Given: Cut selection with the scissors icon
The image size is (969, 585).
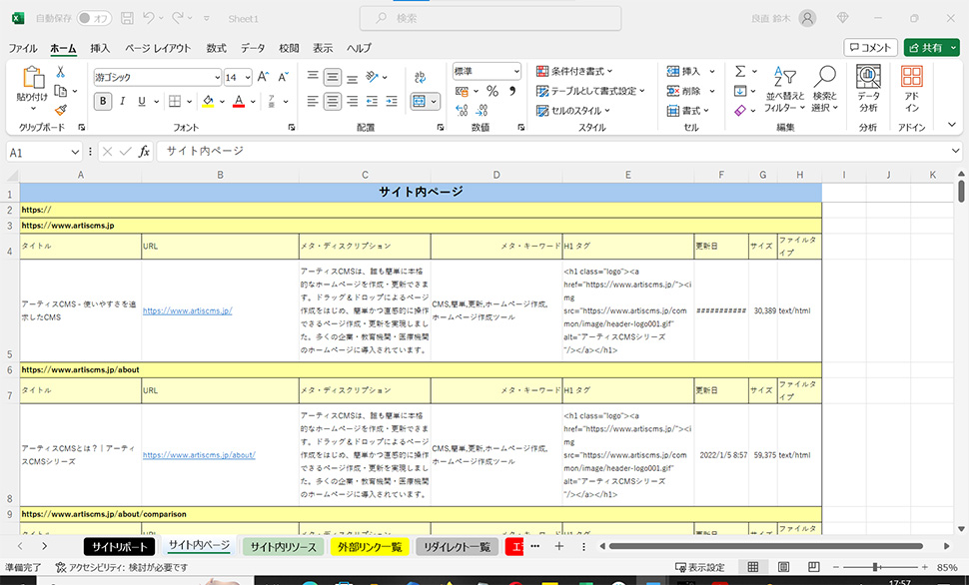Looking at the screenshot, I should coord(61,72).
